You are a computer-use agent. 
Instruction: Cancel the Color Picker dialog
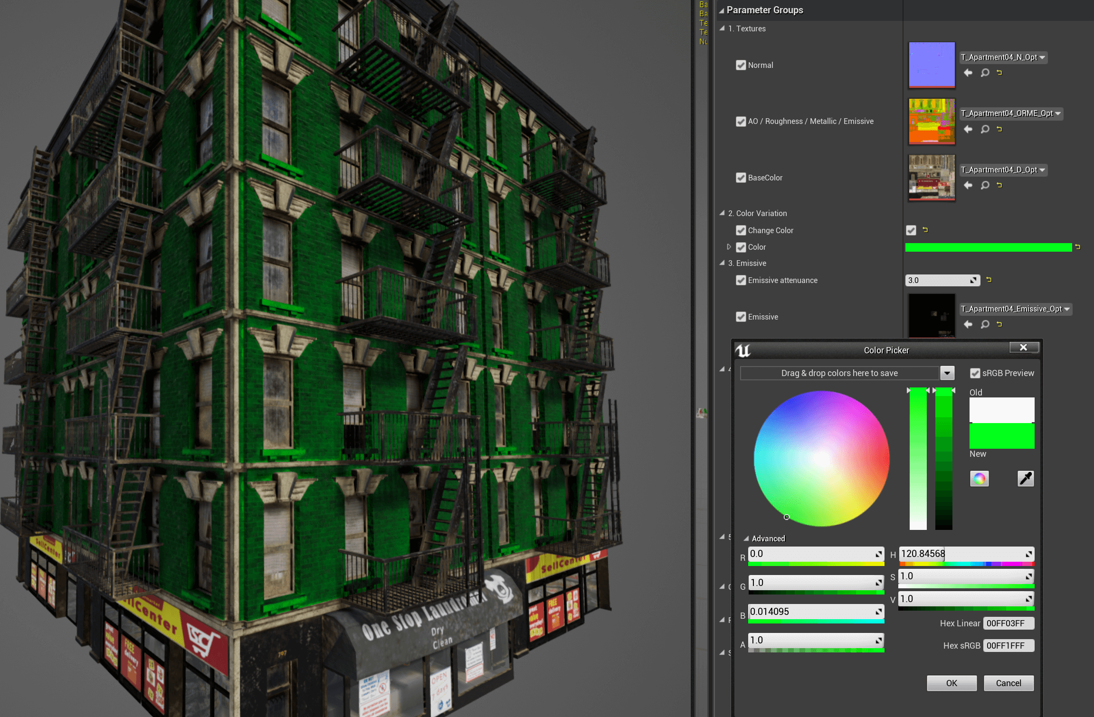1008,683
